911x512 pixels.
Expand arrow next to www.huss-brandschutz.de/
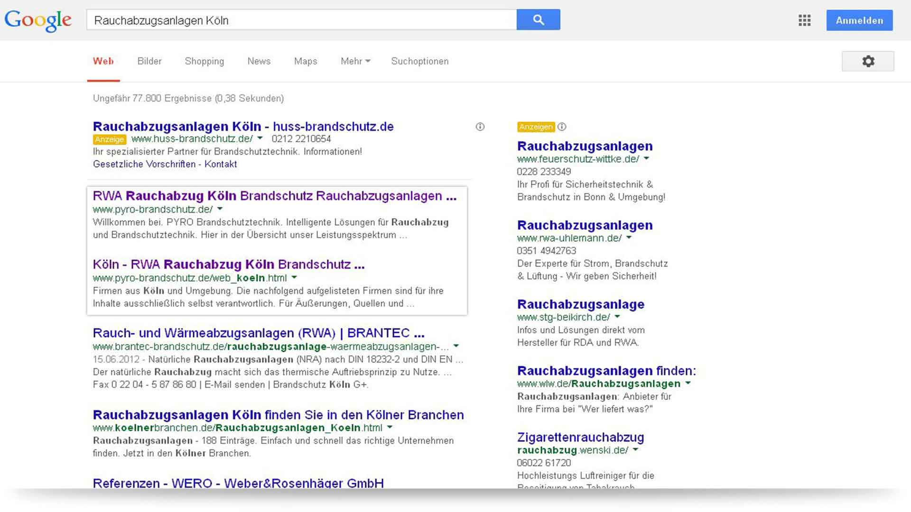point(260,138)
